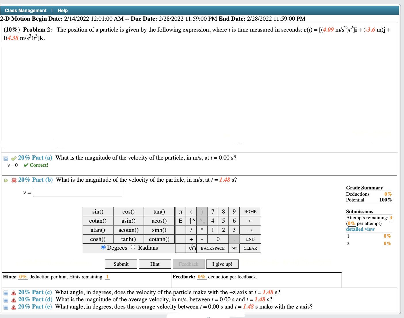Click the attempts remaining value 3
The image size is (404, 318).
[x=391, y=218]
